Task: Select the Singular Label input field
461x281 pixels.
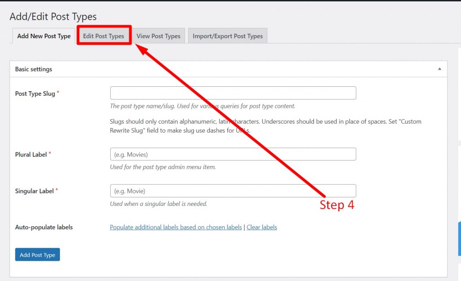Action: coord(233,191)
